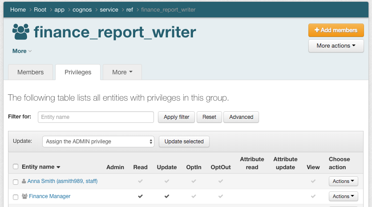Image resolution: width=372 pixels, height=207 pixels.
Task: Click the Entity name filter field
Action: tap(96, 117)
